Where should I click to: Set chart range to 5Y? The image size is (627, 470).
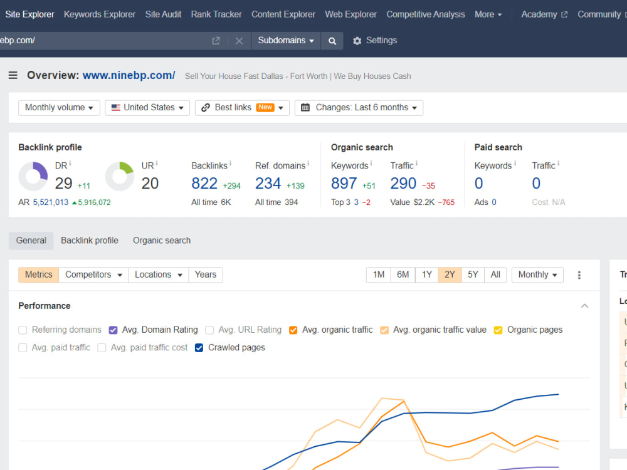(473, 275)
